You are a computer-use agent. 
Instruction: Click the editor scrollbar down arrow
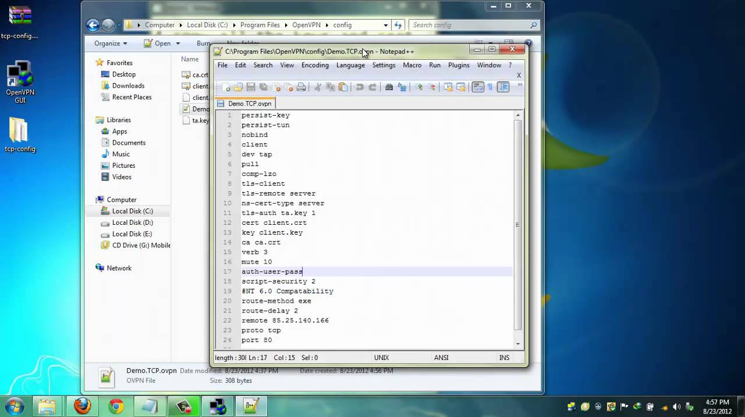[517, 343]
